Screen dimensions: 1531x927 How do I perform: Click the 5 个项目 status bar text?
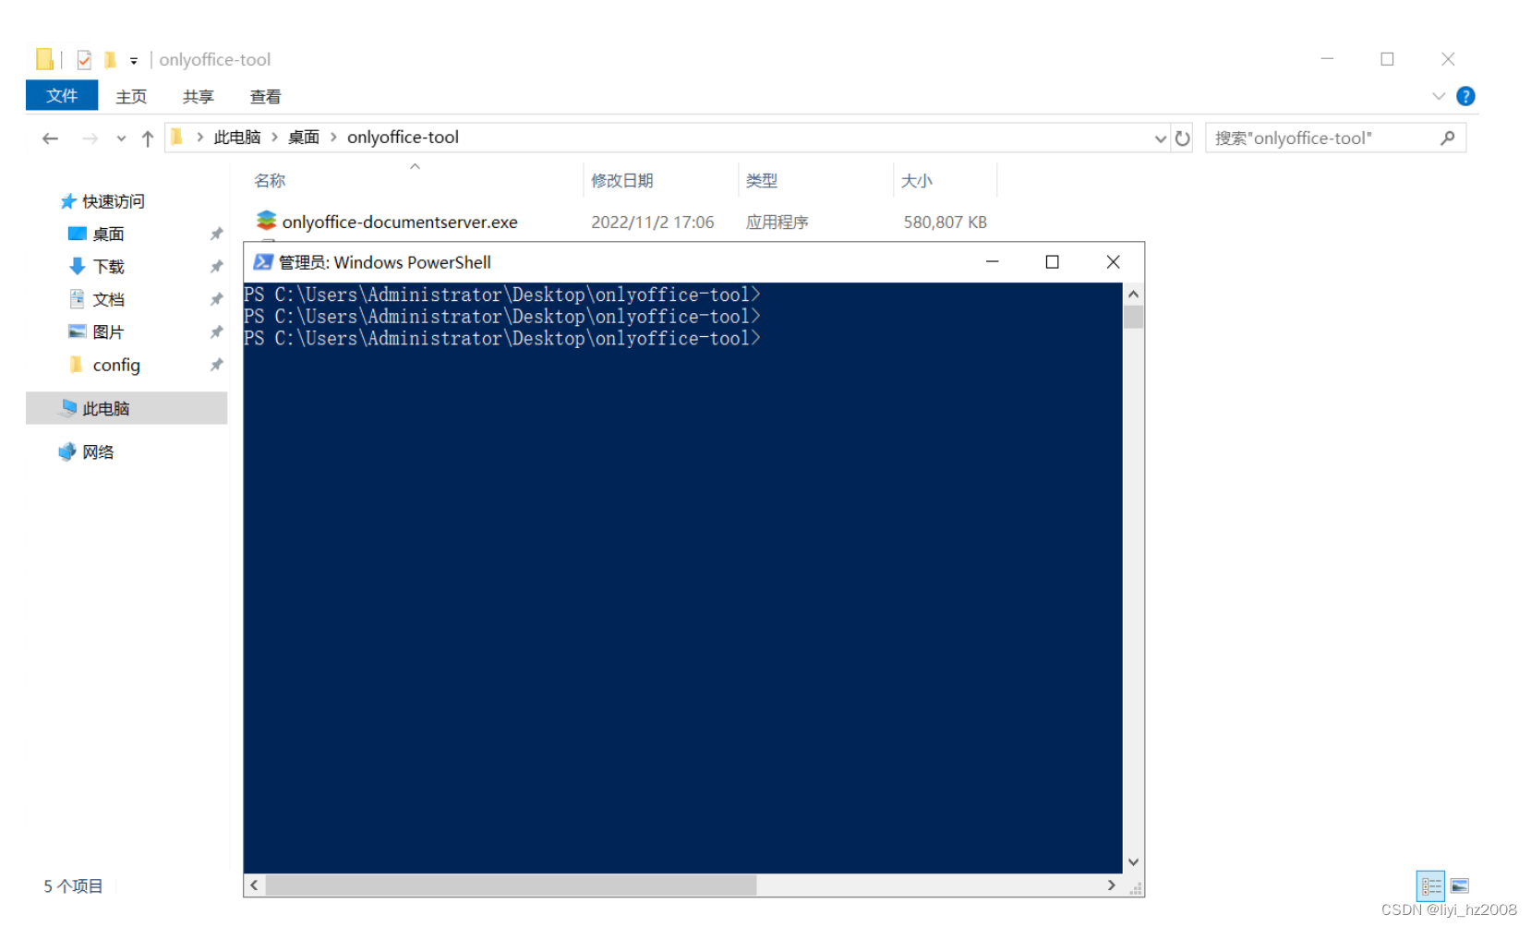coord(73,886)
